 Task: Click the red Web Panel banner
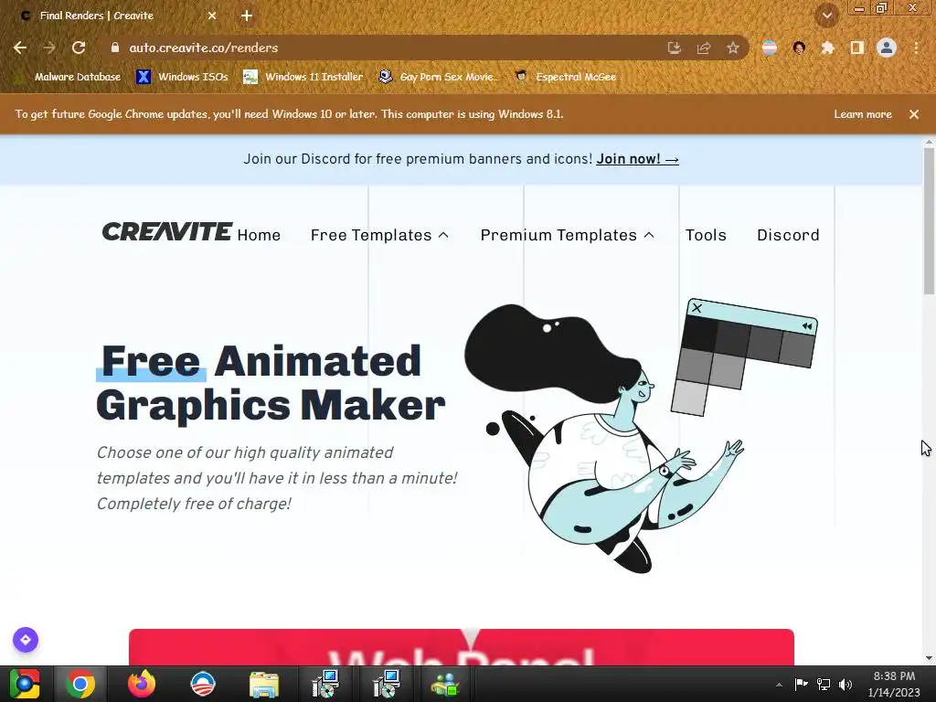point(462,647)
